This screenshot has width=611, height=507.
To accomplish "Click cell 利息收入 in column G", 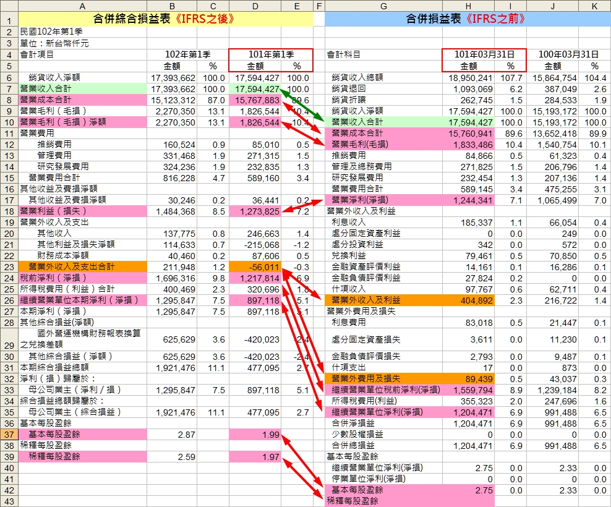I will (x=383, y=223).
